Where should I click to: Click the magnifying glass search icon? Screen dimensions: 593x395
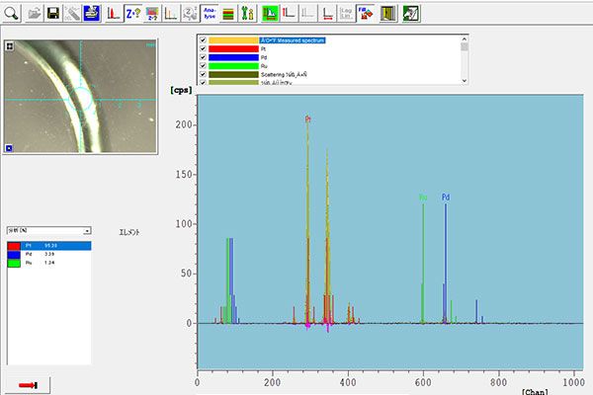point(12,13)
